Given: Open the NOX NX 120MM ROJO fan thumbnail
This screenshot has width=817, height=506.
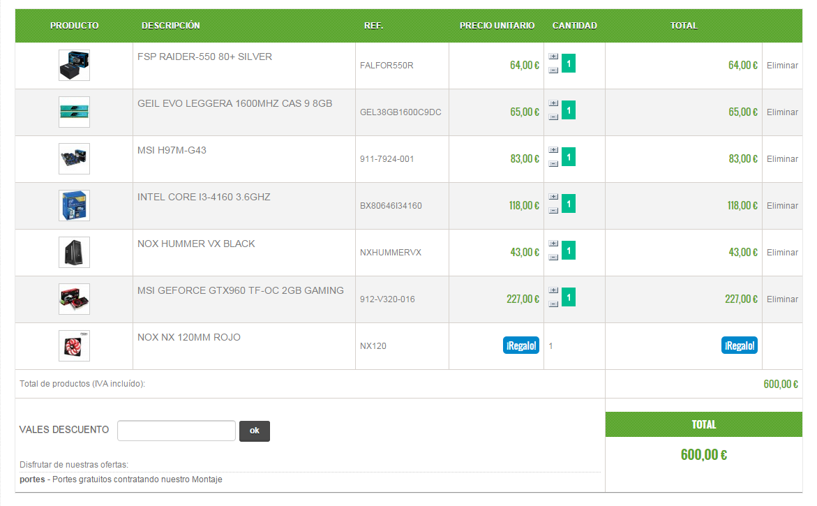Looking at the screenshot, I should [74, 345].
